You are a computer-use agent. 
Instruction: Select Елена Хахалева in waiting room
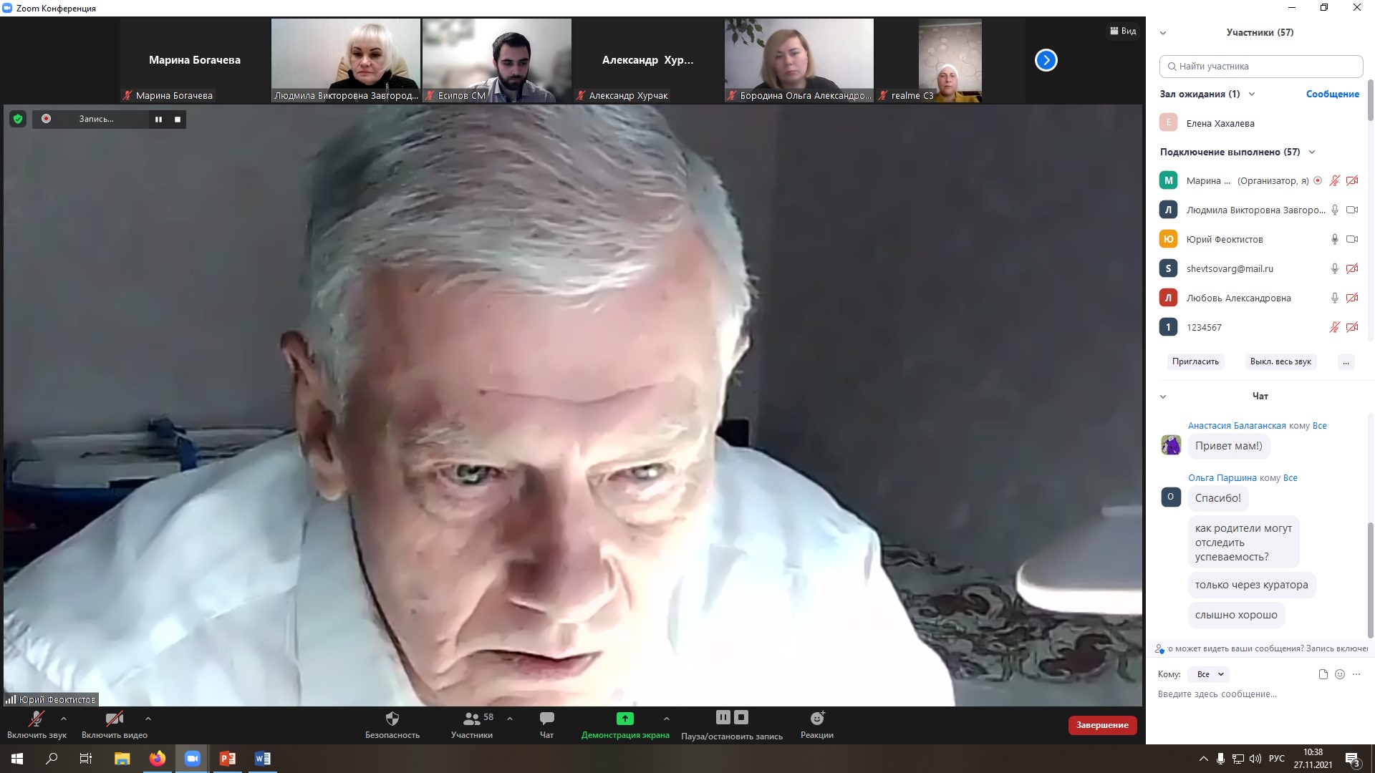click(x=1260, y=123)
